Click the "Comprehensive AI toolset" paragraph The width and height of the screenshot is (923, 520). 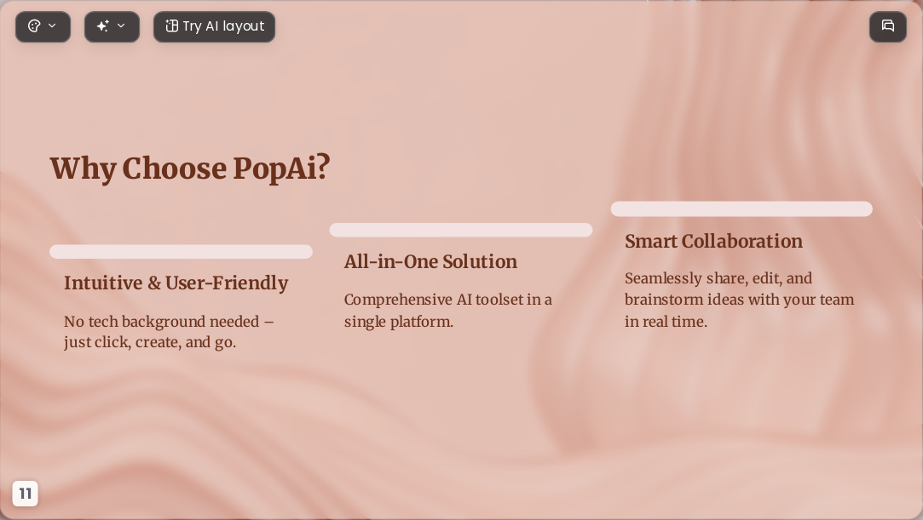(x=448, y=311)
